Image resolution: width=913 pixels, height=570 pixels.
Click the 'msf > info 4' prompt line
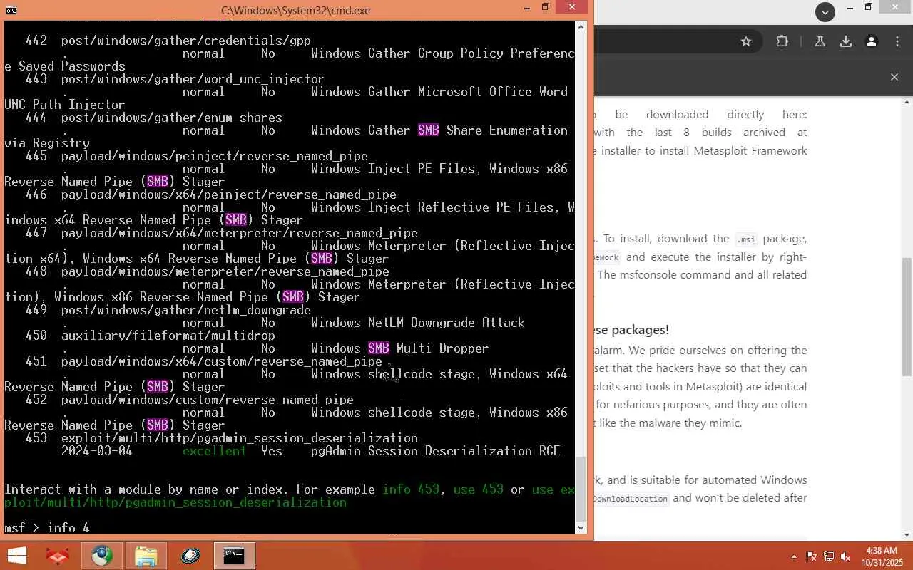(47, 528)
